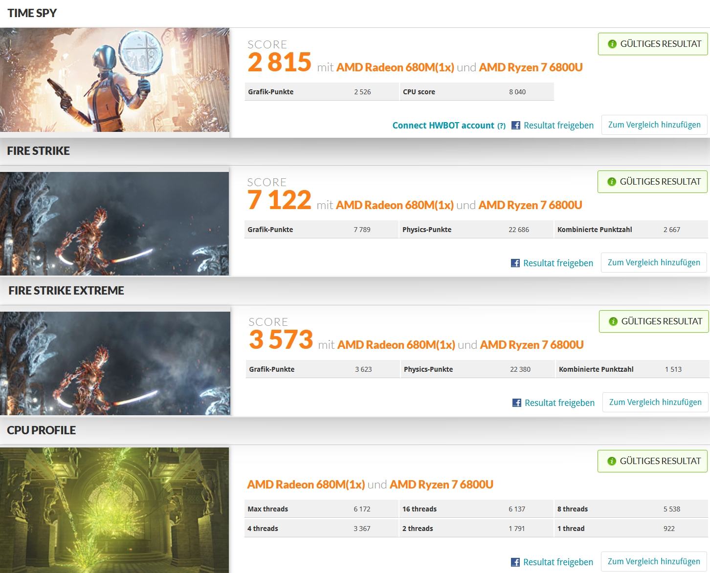Share Time Spy result via Resultat freigeben

[x=558, y=126]
